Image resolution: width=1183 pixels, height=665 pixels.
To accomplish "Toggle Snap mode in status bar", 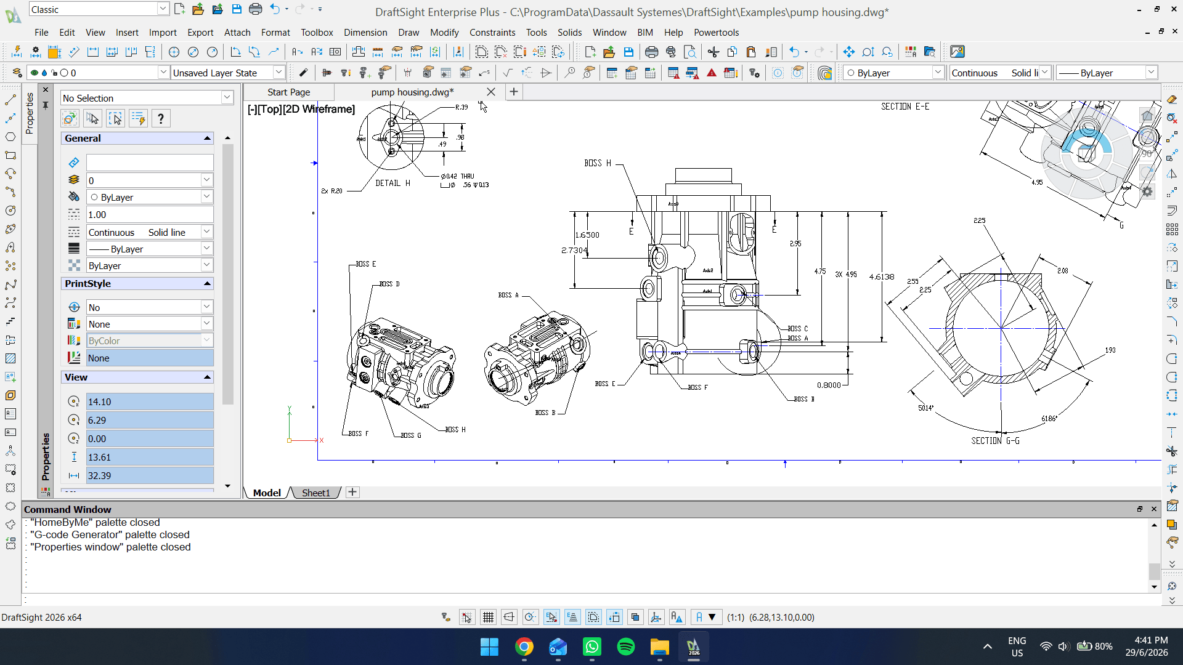I will 467,617.
